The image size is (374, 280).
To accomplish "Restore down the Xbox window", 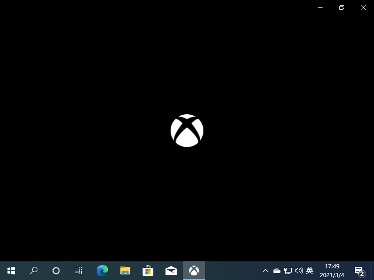I will 342,7.
